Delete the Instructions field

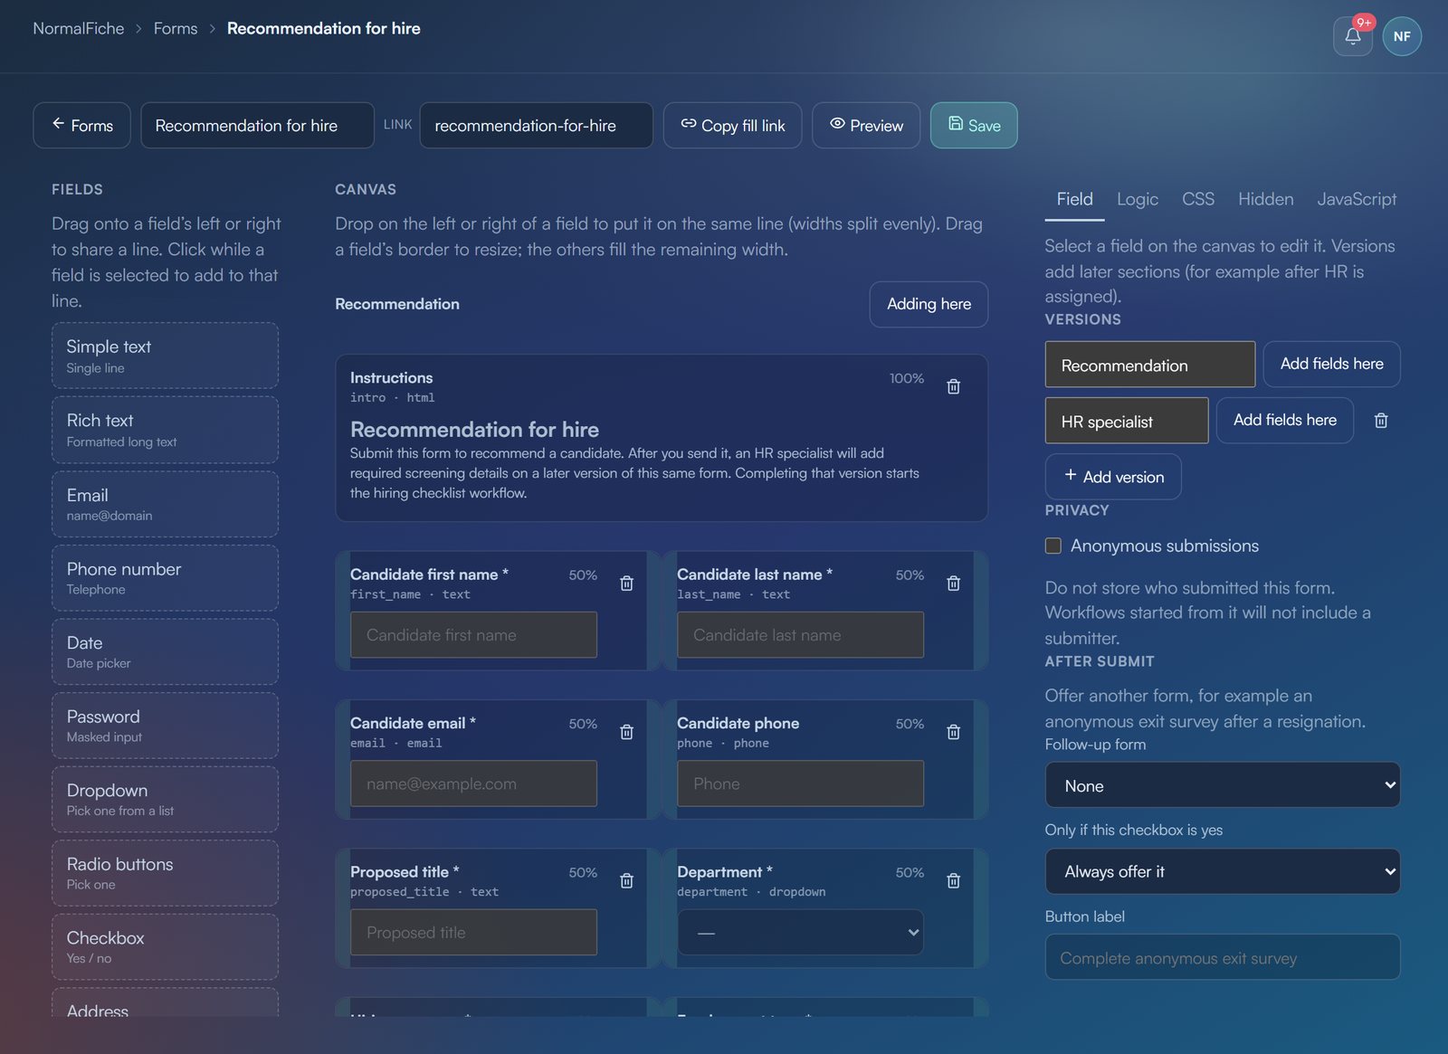coord(953,386)
